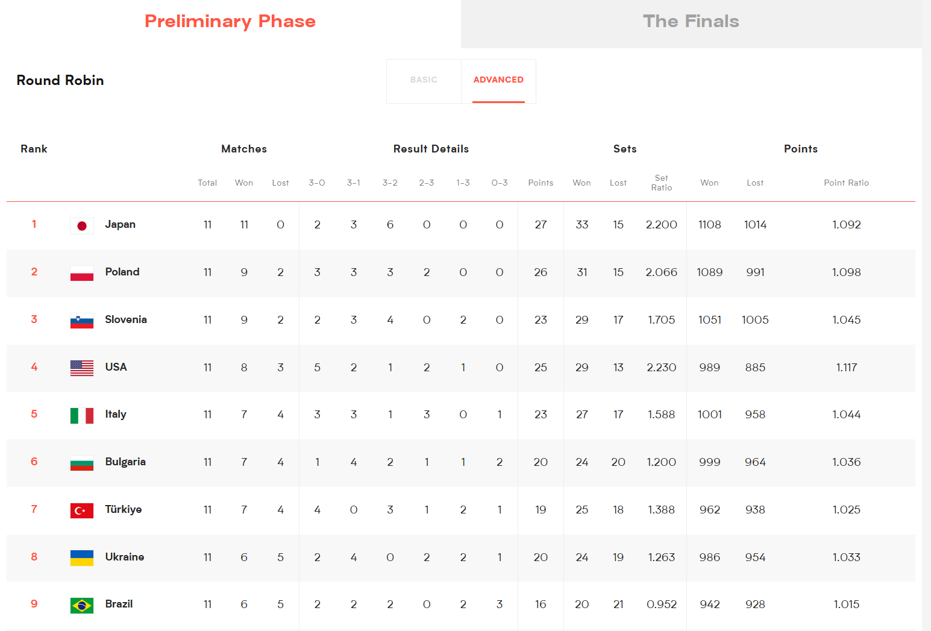This screenshot has height=631, width=931.
Task: Click the Poland flag icon
Action: [82, 274]
